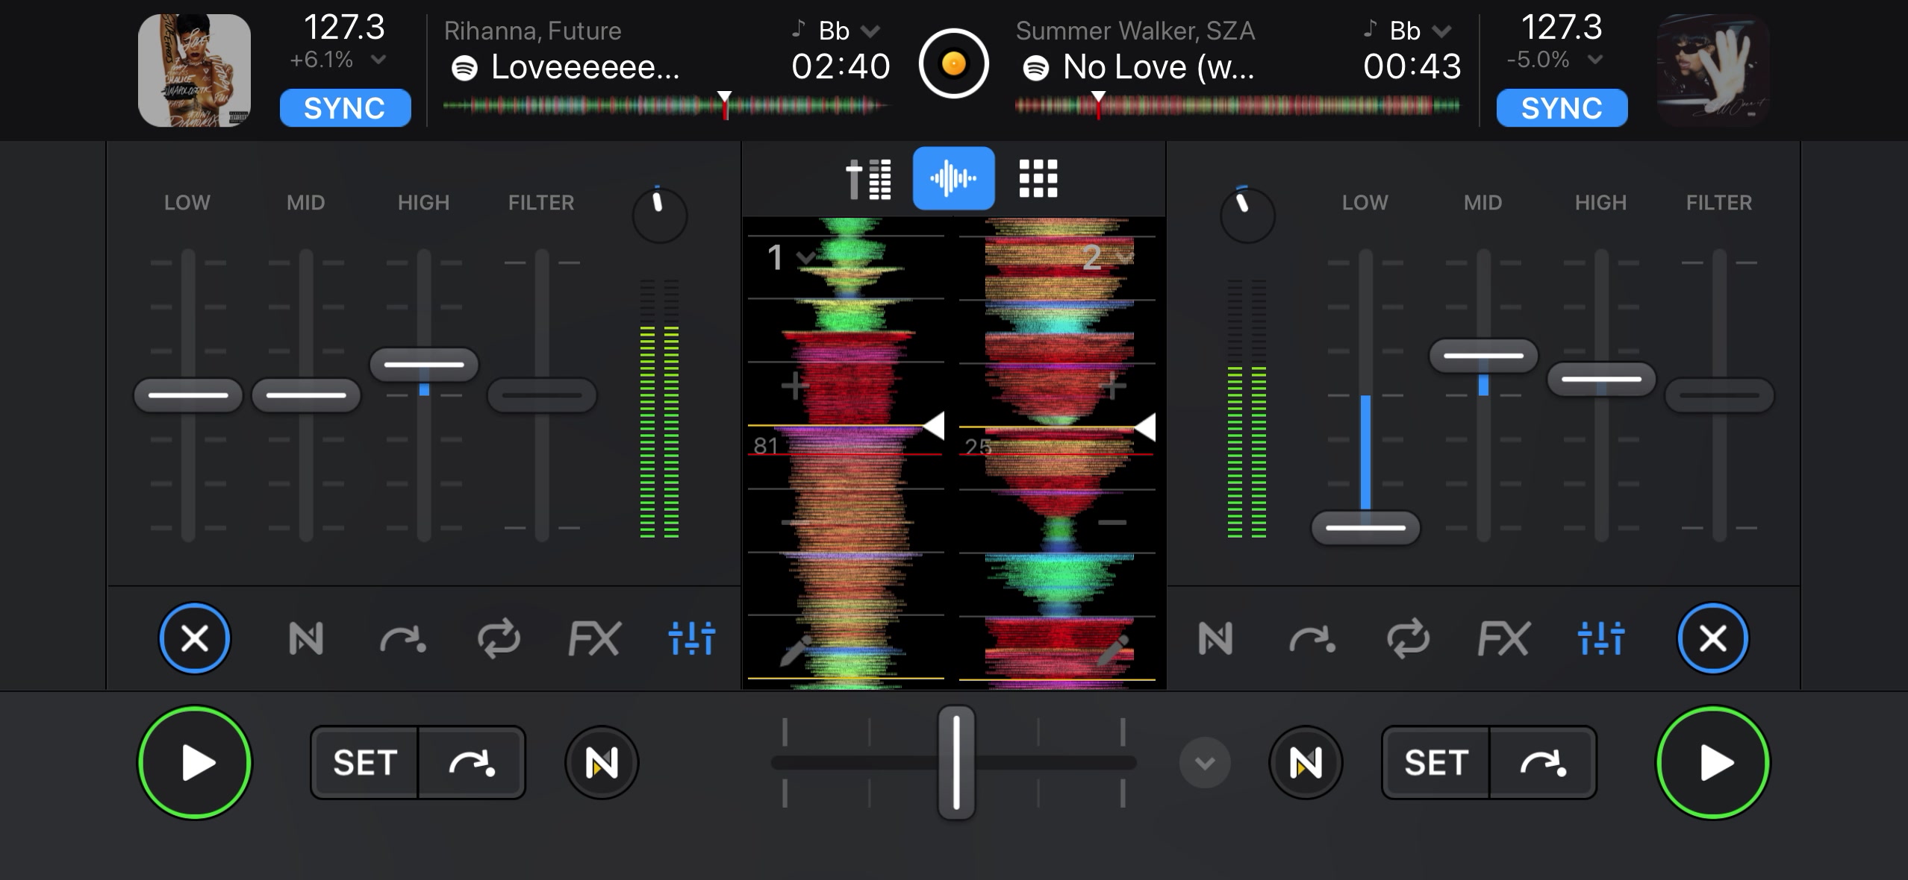The width and height of the screenshot is (1908, 880).
Task: Zoom out waveform with left minus icon
Action: point(795,522)
